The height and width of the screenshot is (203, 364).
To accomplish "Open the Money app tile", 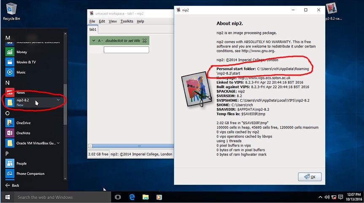I will pyautogui.click(x=10, y=52).
